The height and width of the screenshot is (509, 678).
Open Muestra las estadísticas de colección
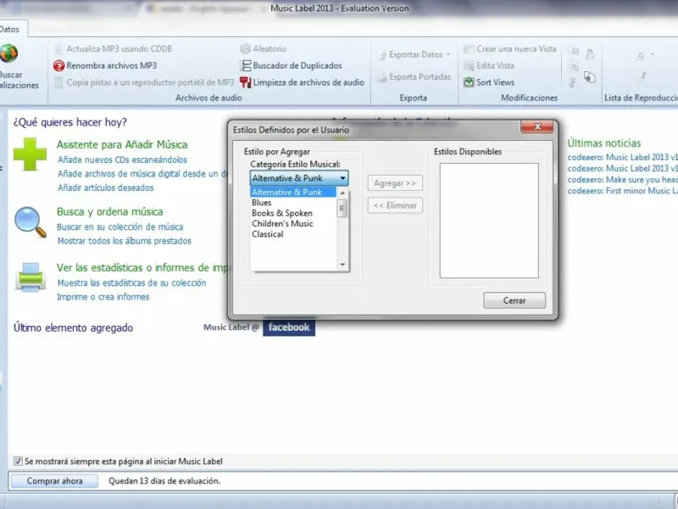(132, 283)
